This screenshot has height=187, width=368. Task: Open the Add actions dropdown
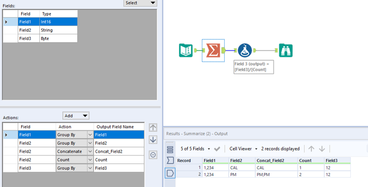click(x=76, y=116)
